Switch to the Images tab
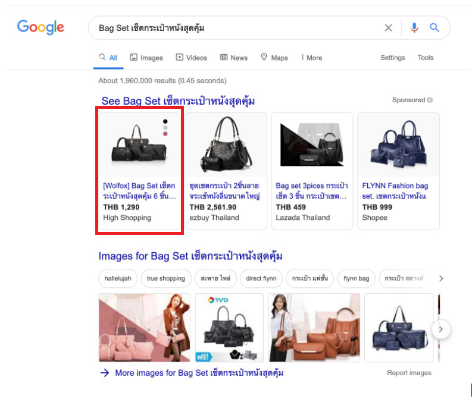 146,58
